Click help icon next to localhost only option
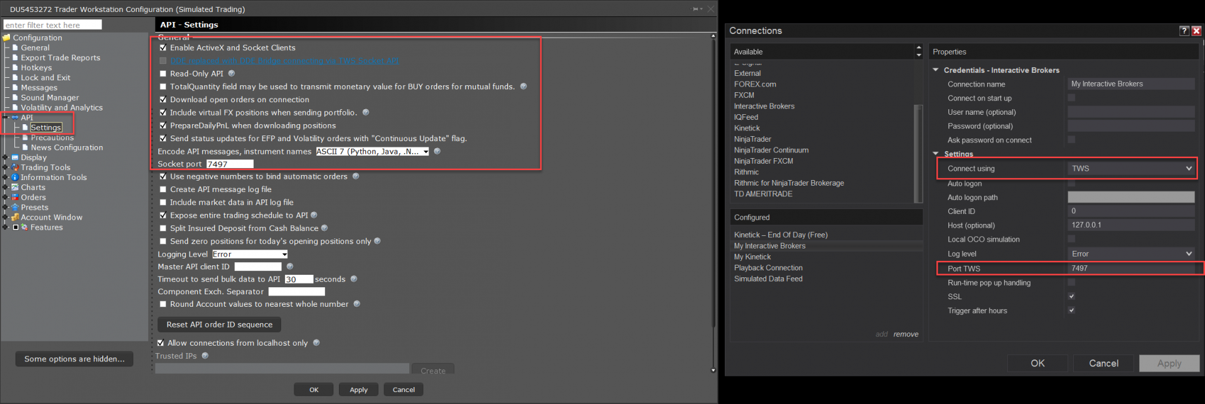The image size is (1205, 404). (316, 343)
